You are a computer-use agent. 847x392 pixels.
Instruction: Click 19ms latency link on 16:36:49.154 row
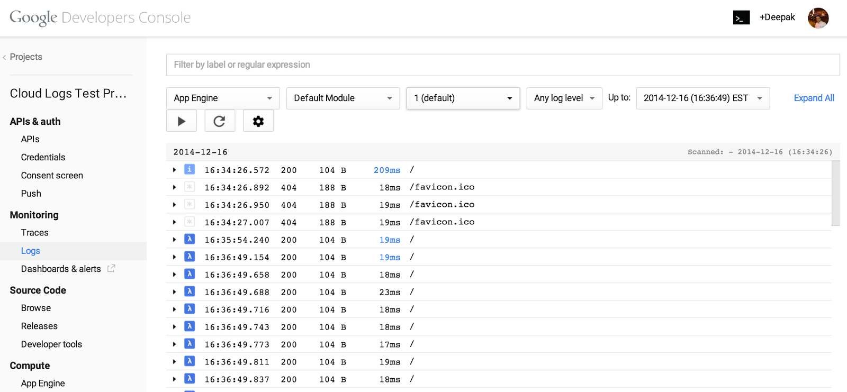click(x=390, y=258)
